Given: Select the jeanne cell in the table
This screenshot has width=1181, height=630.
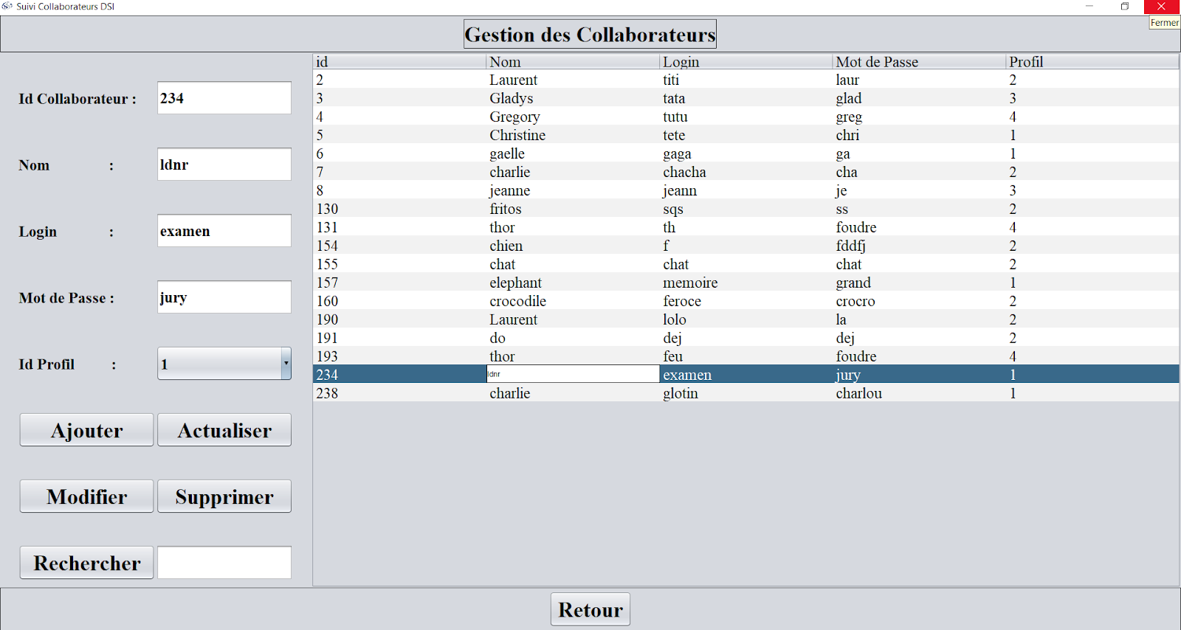Looking at the screenshot, I should (573, 190).
